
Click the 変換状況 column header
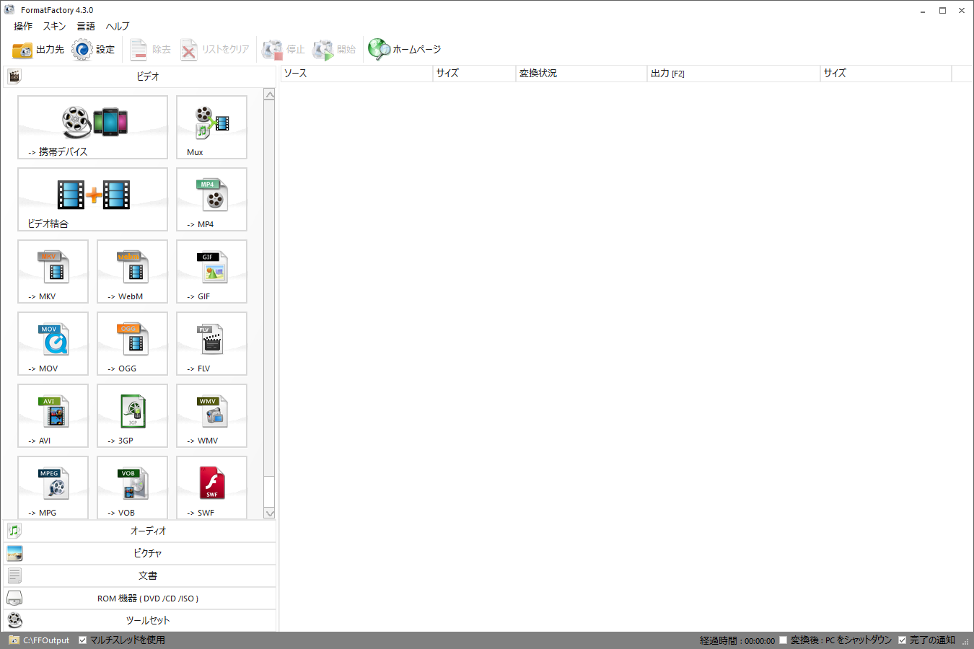tap(582, 74)
